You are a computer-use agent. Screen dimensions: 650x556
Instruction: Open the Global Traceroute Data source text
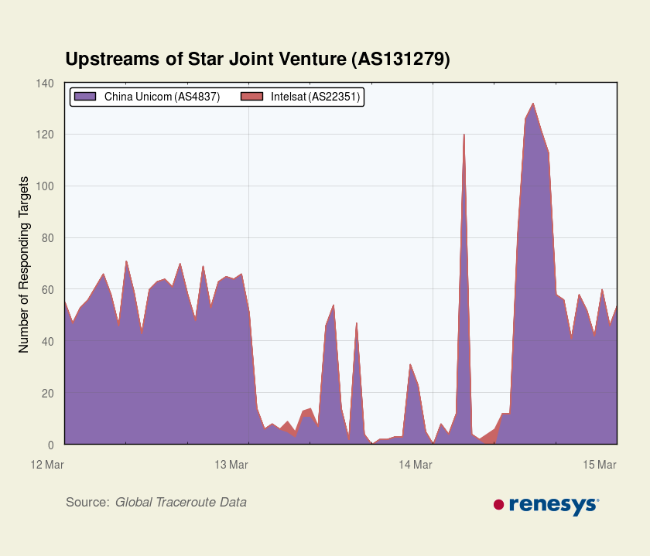click(x=181, y=503)
